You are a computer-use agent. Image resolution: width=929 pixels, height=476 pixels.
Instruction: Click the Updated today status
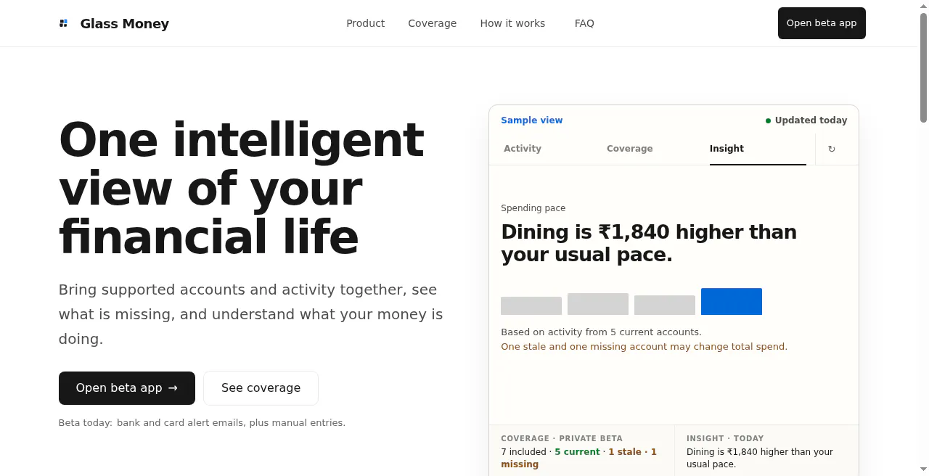pyautogui.click(x=806, y=120)
